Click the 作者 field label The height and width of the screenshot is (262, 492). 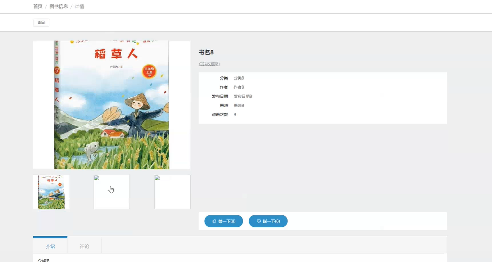click(224, 87)
